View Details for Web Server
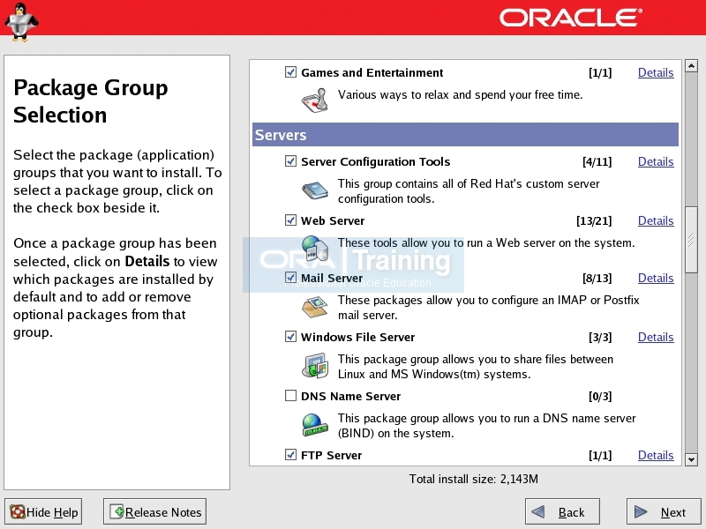The width and height of the screenshot is (706, 529). (x=656, y=220)
